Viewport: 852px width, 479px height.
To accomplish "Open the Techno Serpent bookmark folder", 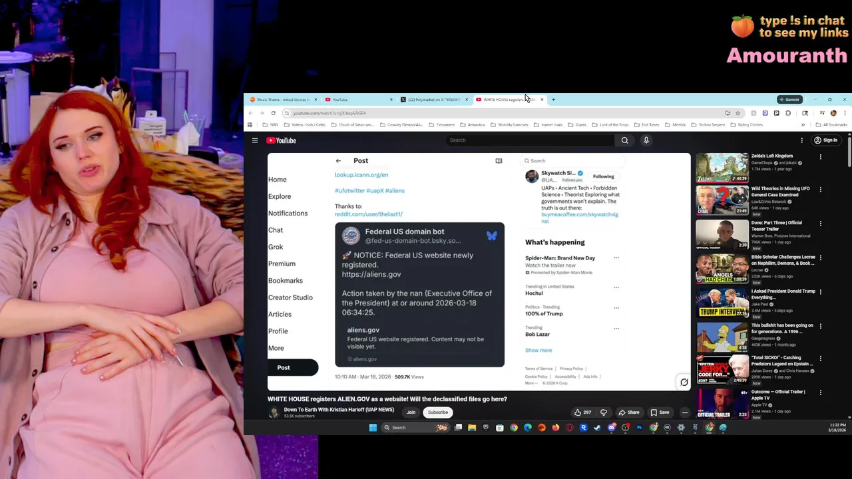I will [x=707, y=124].
